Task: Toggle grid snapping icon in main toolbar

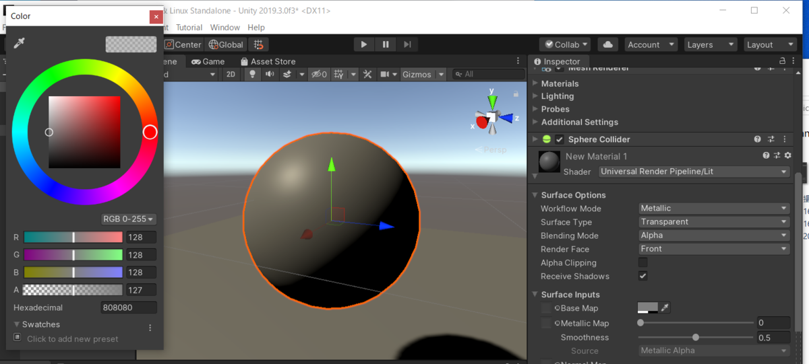Action: coord(258,44)
